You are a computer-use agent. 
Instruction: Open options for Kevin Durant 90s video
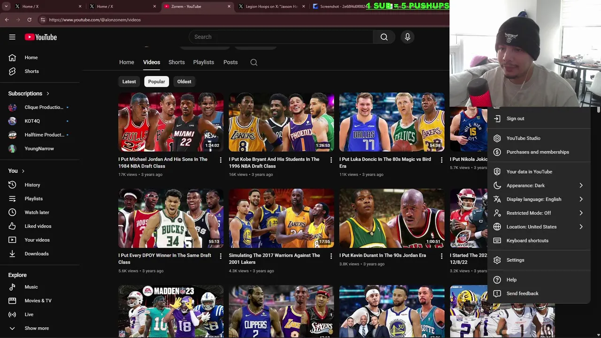pos(441,256)
